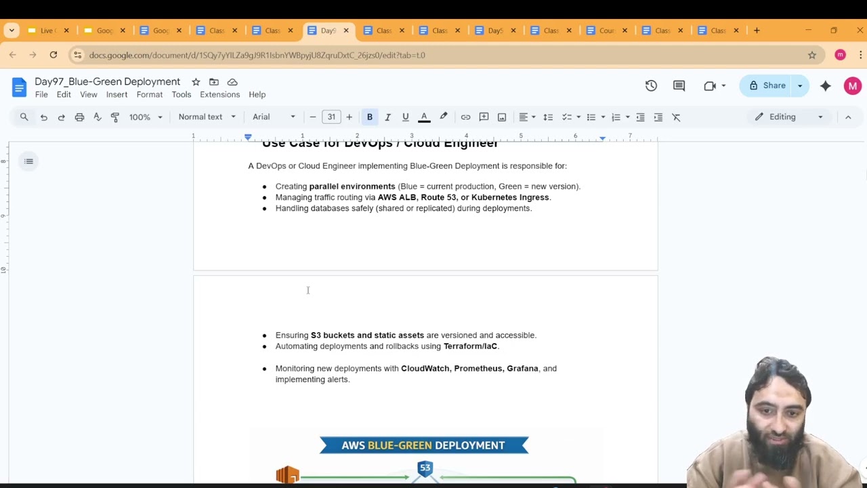
Task: Open the checklist options dropdown
Action: tap(571, 117)
